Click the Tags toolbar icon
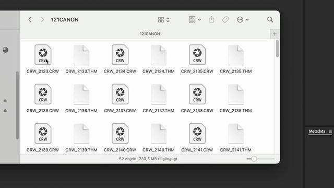334x188 pixels. point(225,20)
